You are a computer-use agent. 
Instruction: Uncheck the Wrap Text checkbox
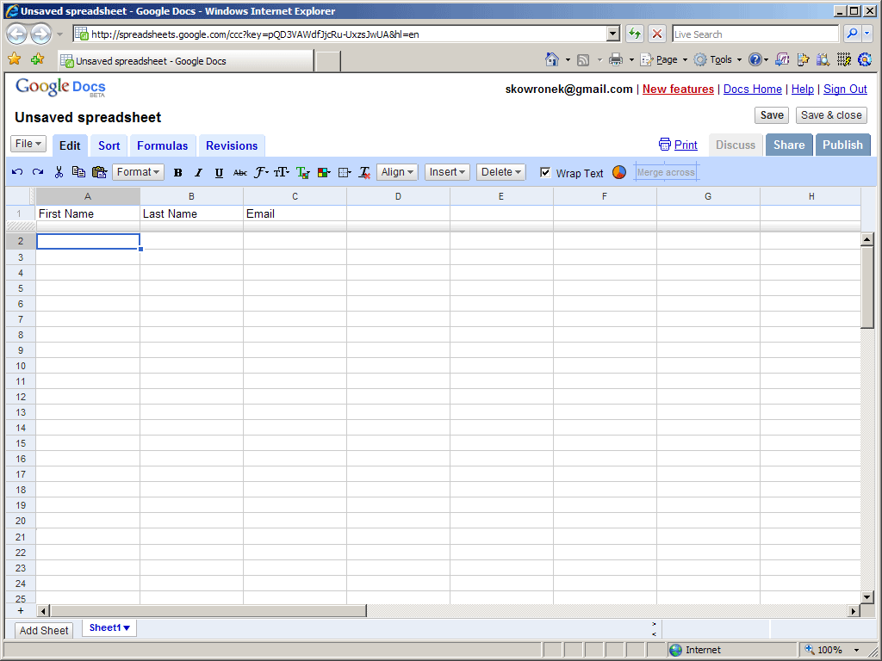(545, 172)
